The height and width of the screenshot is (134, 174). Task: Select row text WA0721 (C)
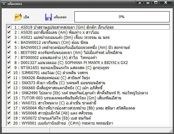(55, 103)
